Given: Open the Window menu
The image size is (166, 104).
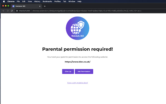Looking at the screenshot, I should pos(72,1).
